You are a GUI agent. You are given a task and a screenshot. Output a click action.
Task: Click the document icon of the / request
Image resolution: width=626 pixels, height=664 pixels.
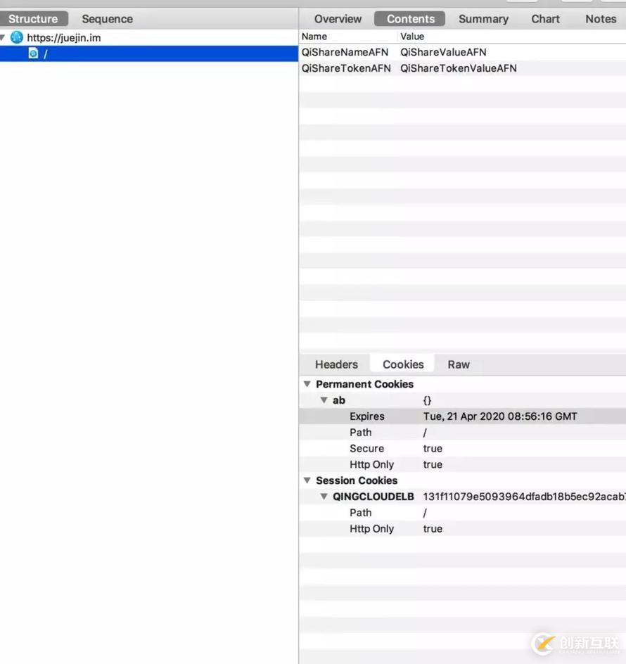coord(34,53)
